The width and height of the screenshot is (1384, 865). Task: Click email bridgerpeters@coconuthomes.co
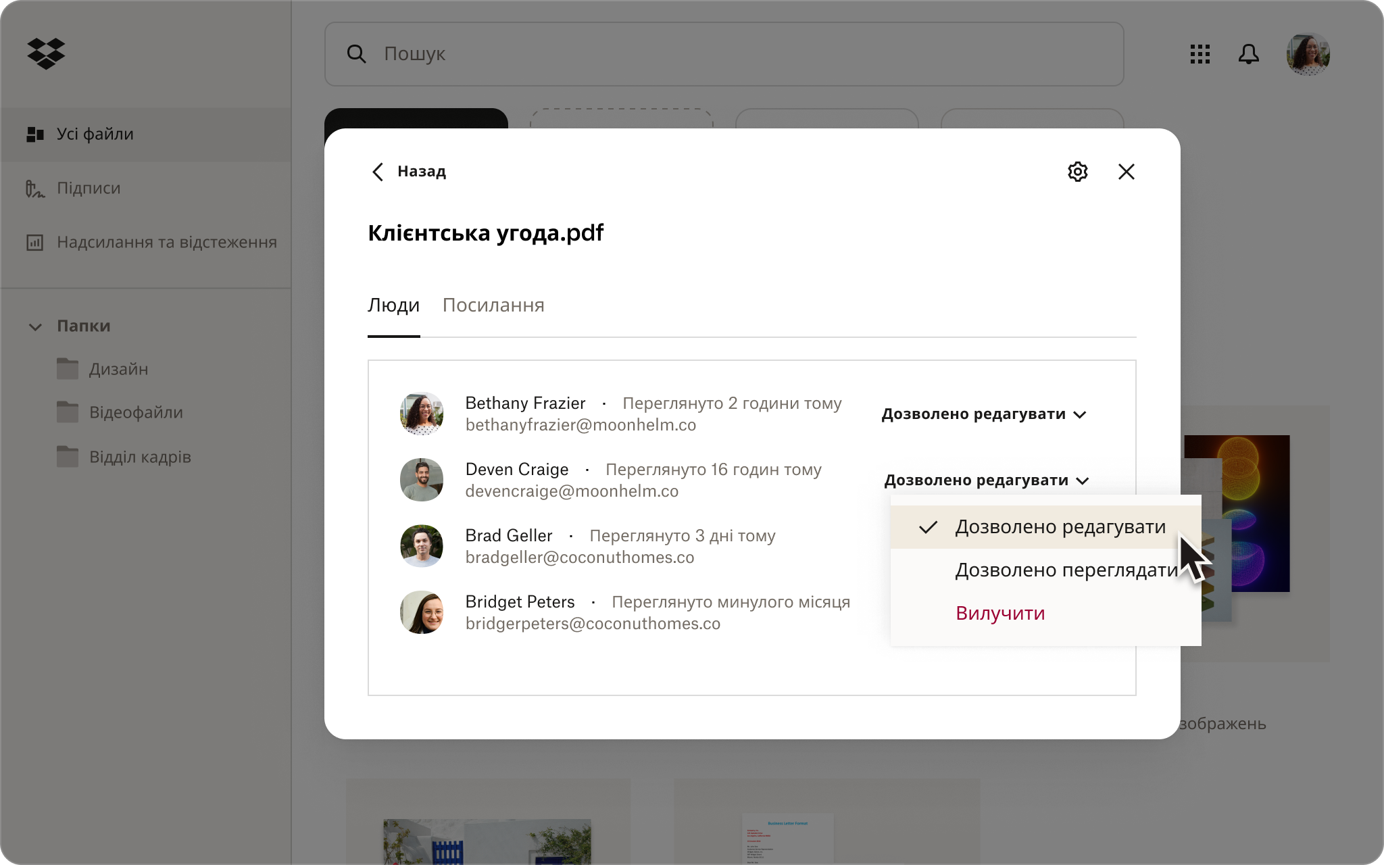(593, 624)
